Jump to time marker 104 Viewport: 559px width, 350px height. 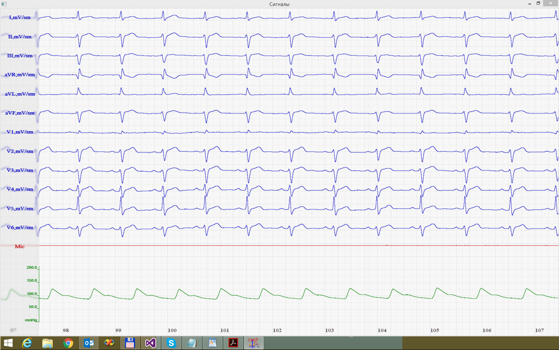coord(382,330)
